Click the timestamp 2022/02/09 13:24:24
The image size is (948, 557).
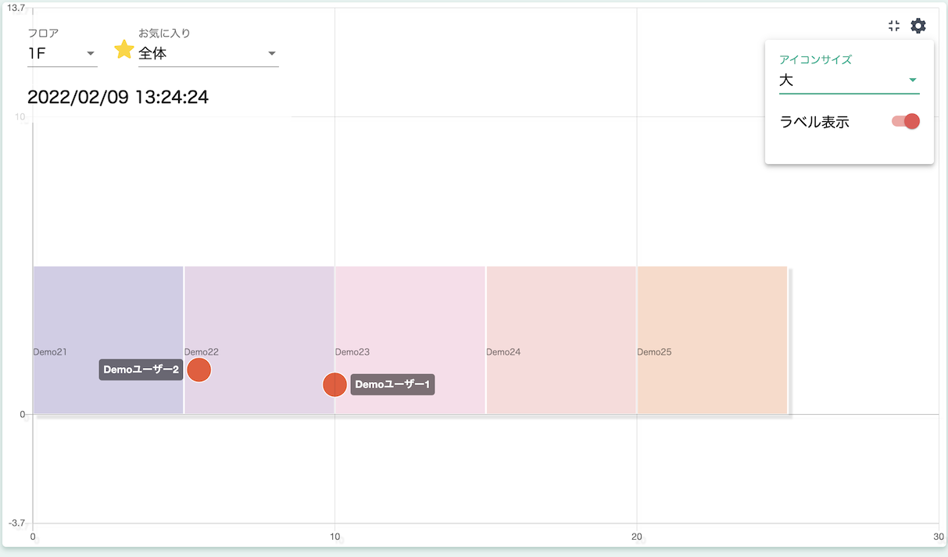(x=118, y=98)
